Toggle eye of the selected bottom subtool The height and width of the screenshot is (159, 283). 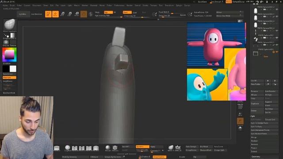277,52
